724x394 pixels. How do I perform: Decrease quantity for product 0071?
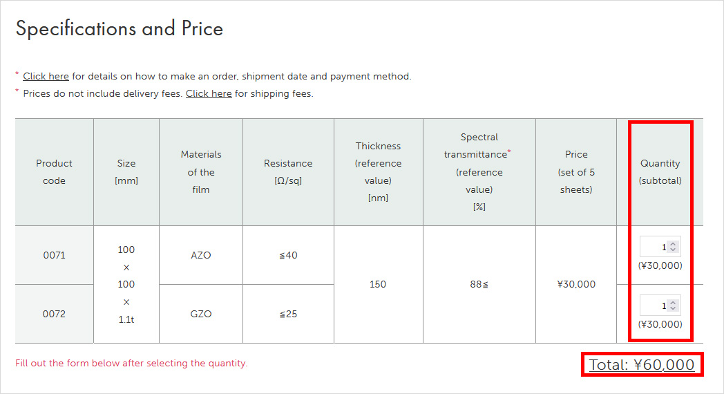pos(673,250)
